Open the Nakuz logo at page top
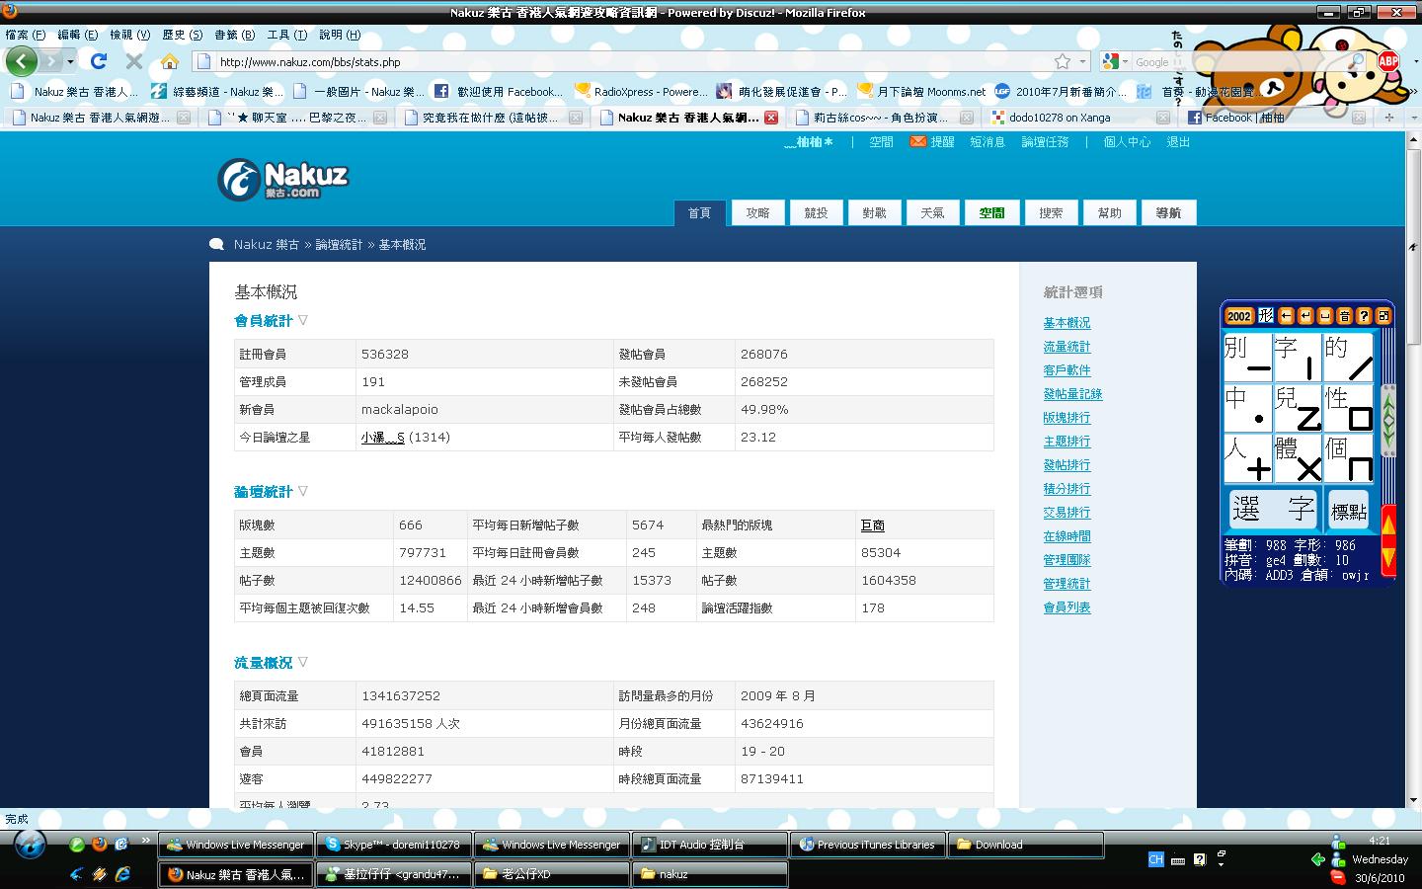Viewport: 1422px width, 889px height. tap(283, 180)
